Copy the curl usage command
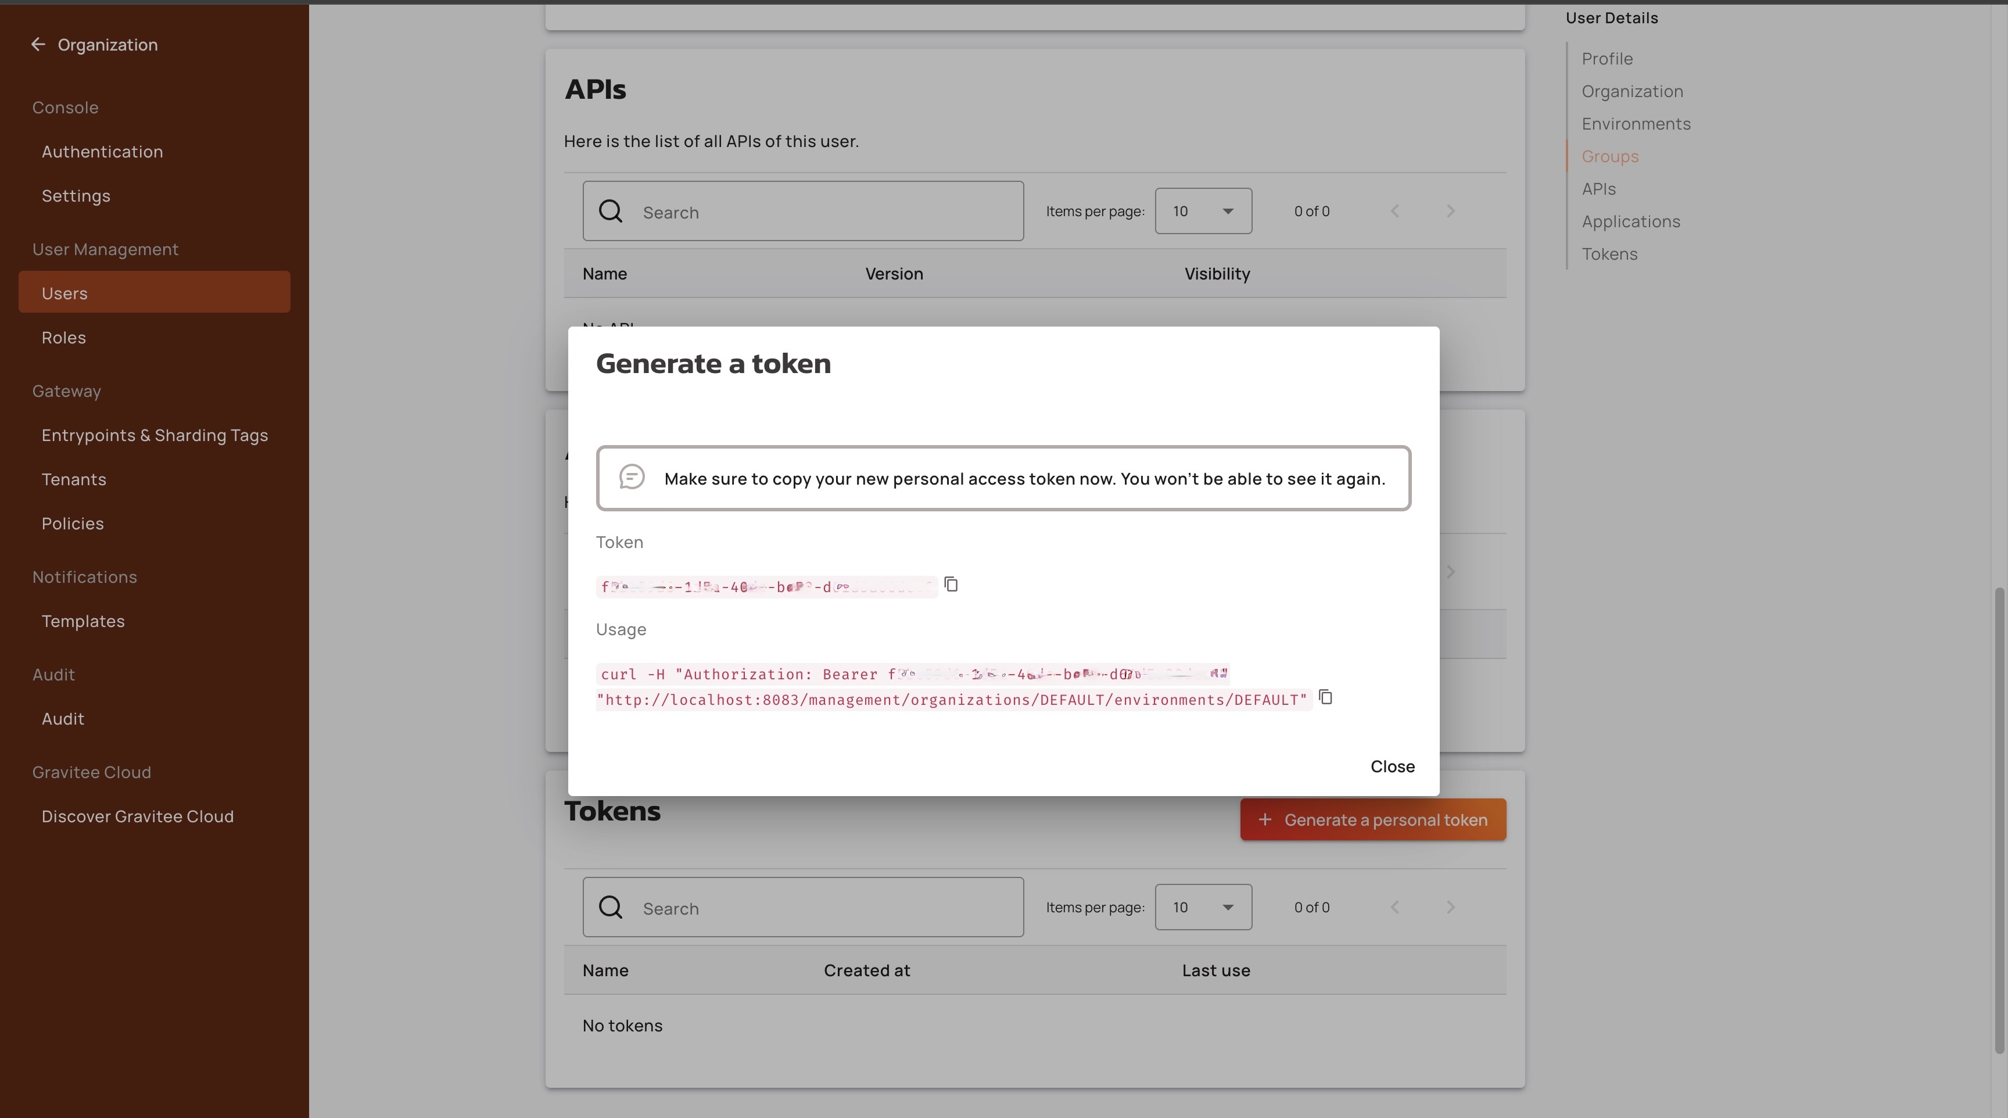Viewport: 2008px width, 1118px height. 1325,697
